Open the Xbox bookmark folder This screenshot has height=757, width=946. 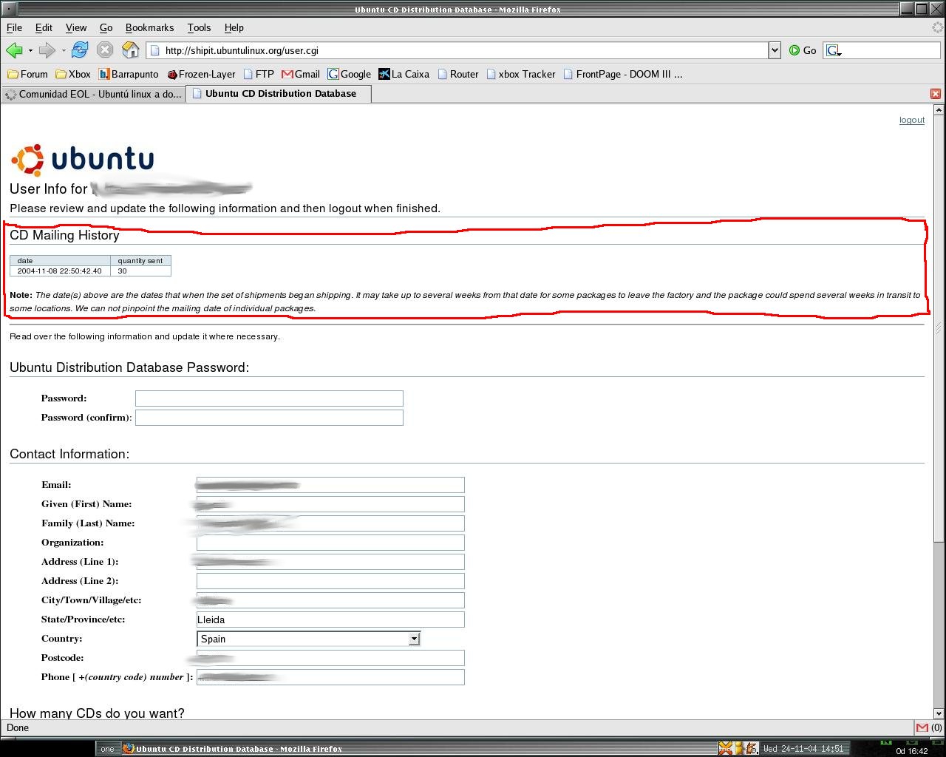coord(73,74)
